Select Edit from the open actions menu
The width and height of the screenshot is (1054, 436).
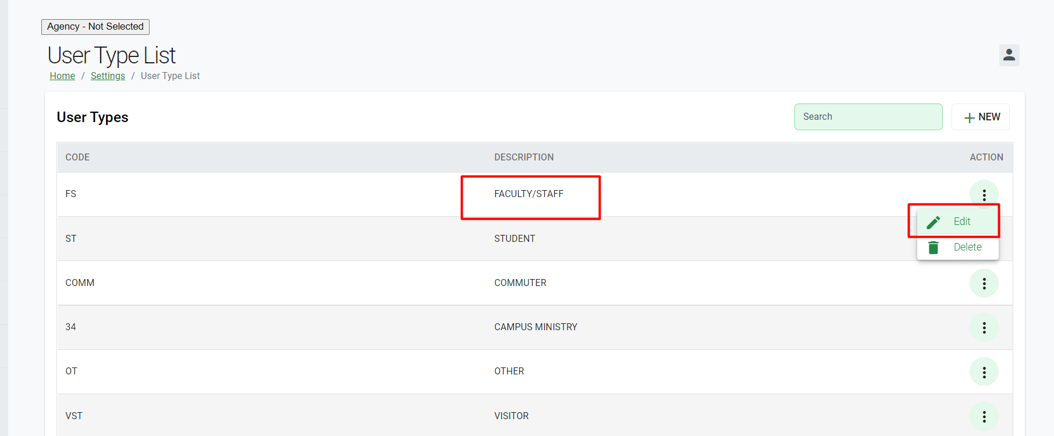click(961, 221)
